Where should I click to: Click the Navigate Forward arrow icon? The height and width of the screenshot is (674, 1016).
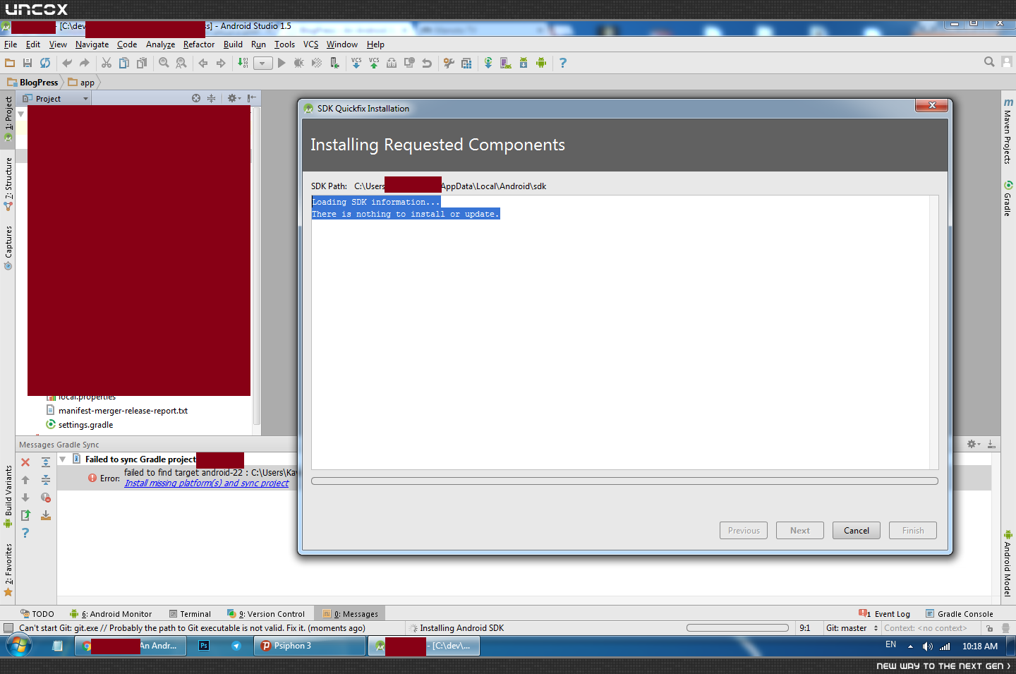tap(221, 63)
